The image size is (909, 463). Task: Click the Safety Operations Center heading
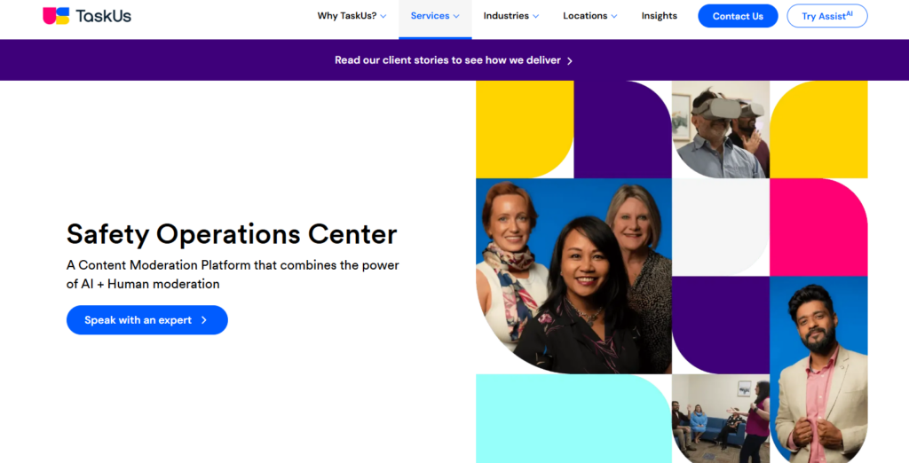click(x=232, y=234)
